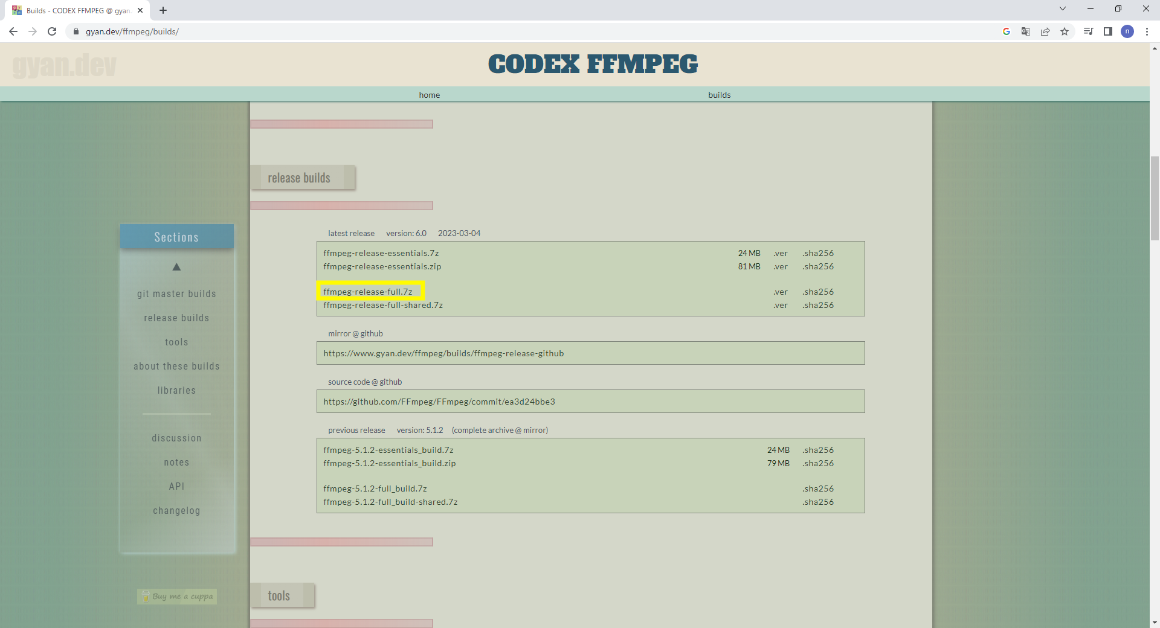
Task: Collapse Sections using the up-arrow triangle
Action: click(x=176, y=266)
